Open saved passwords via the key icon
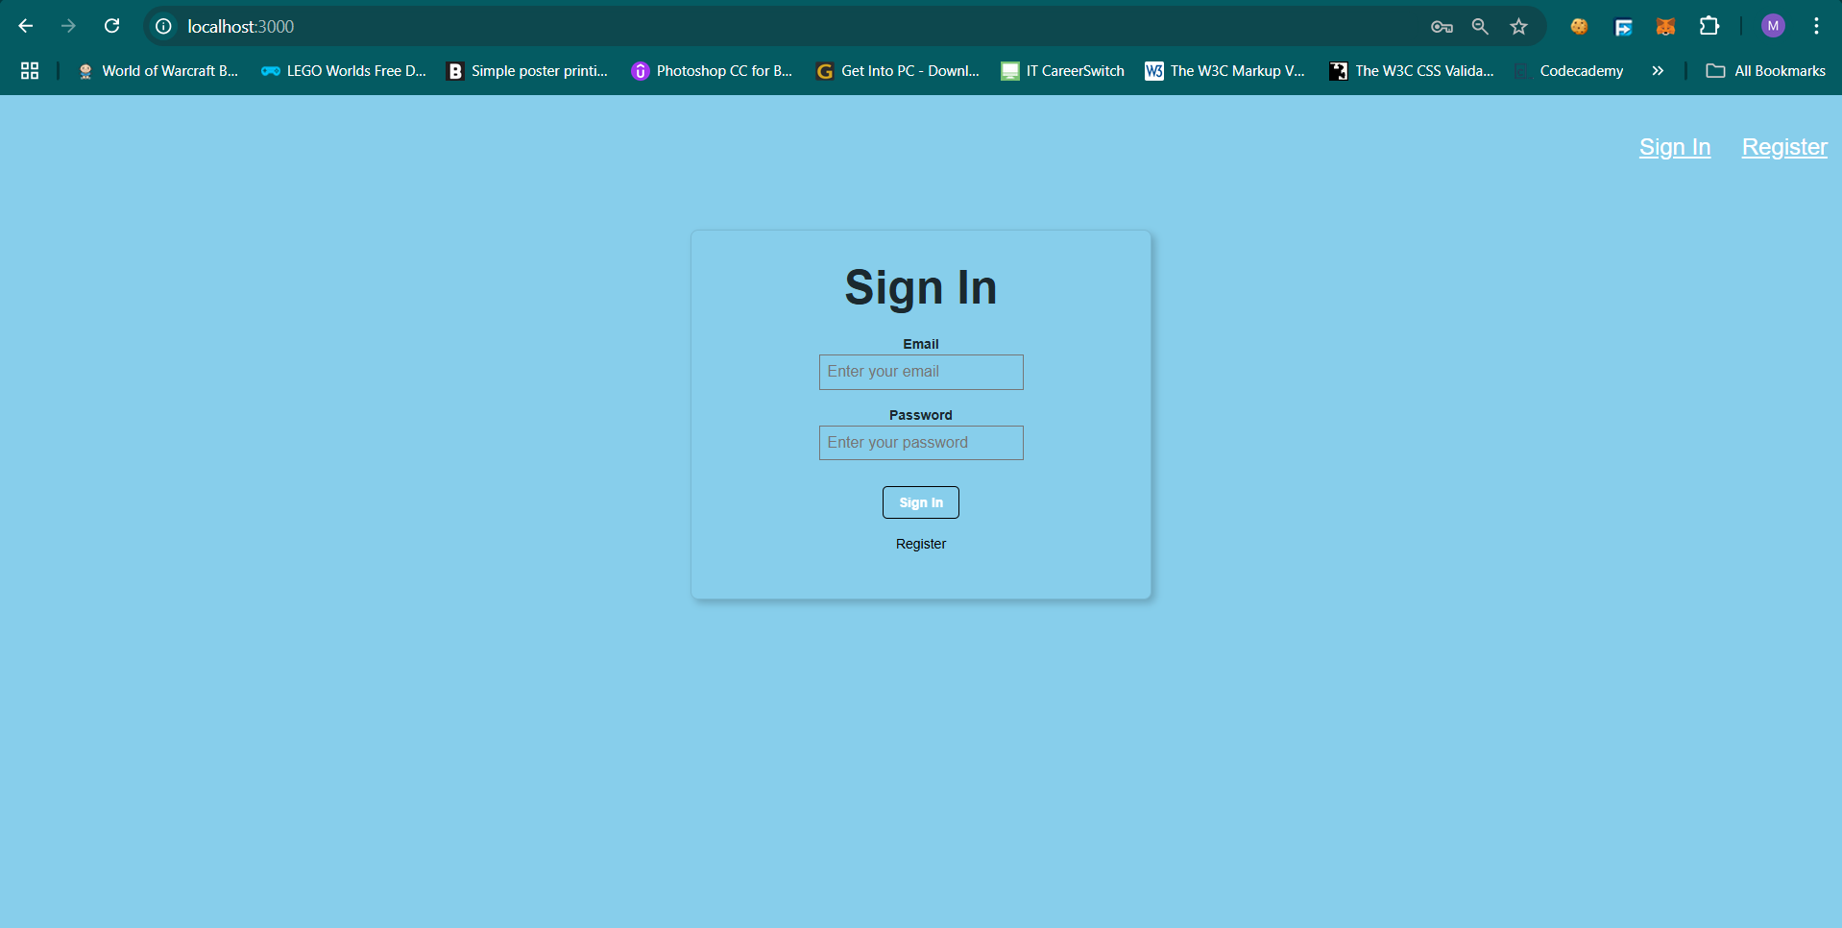This screenshot has width=1842, height=928. (x=1442, y=26)
